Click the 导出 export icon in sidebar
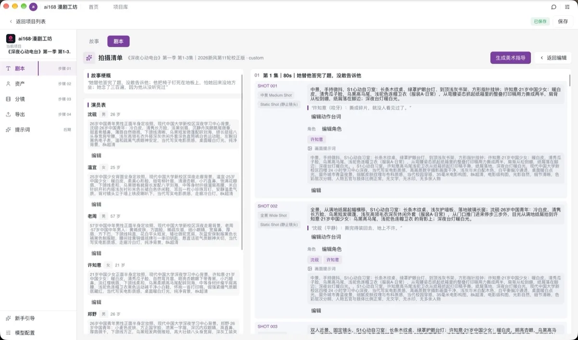The image size is (578, 340). click(x=8, y=115)
